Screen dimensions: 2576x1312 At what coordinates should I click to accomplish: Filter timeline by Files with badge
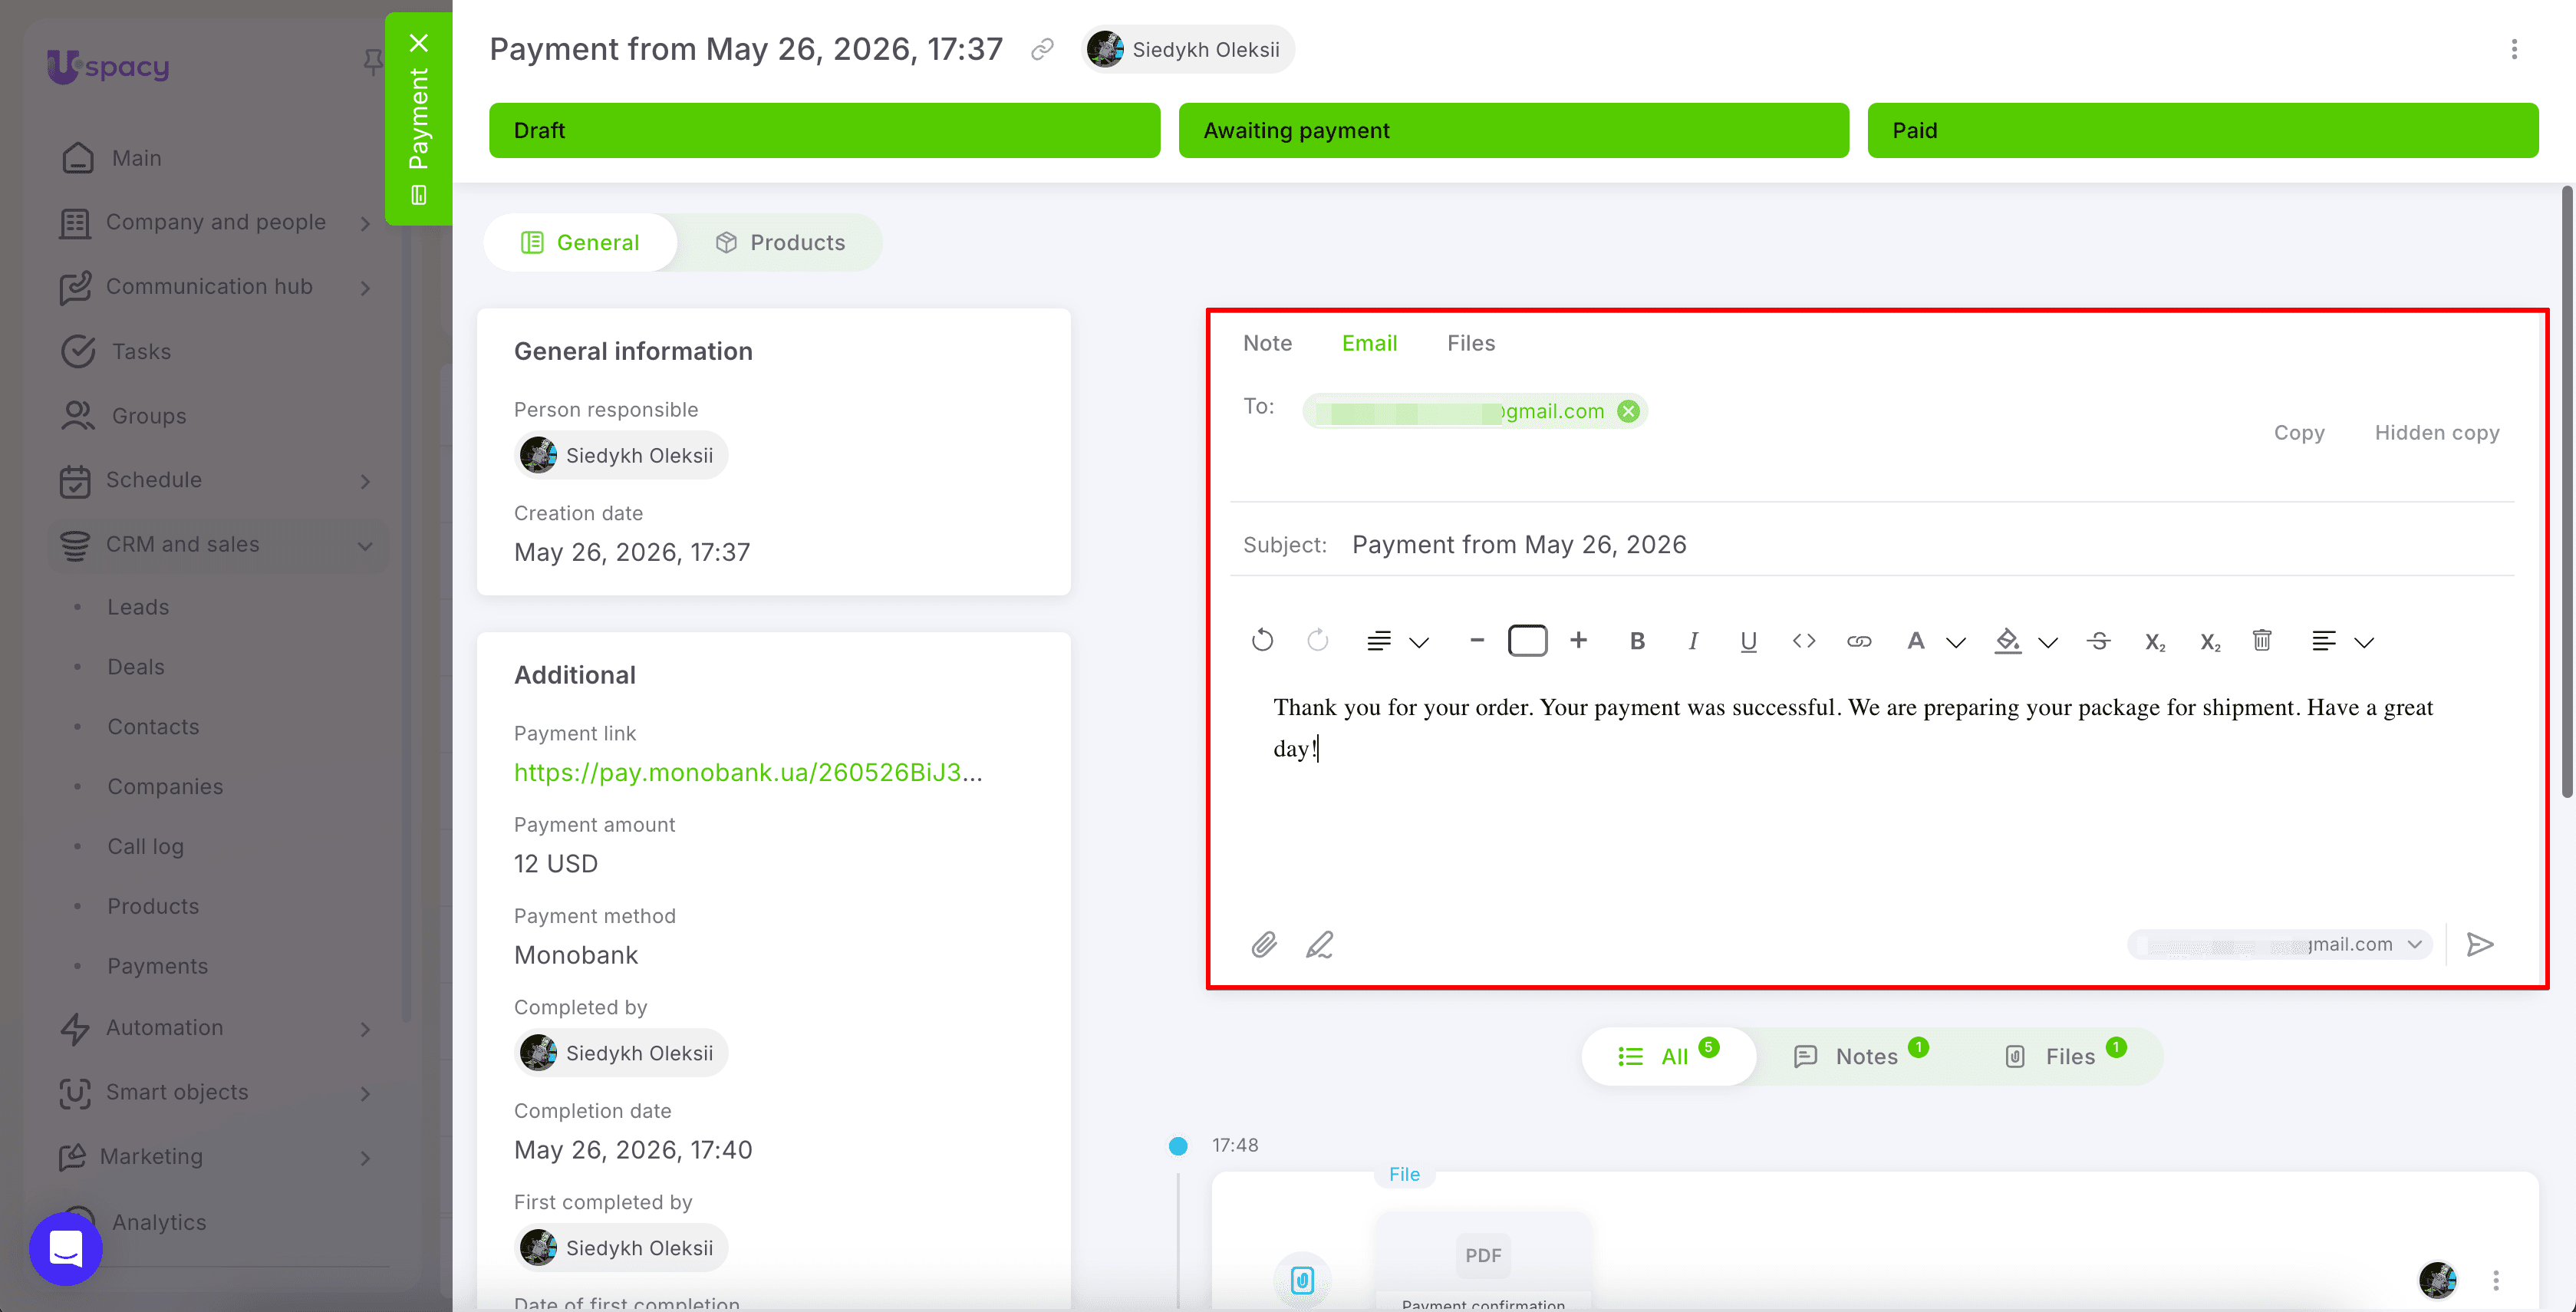(x=2066, y=1056)
